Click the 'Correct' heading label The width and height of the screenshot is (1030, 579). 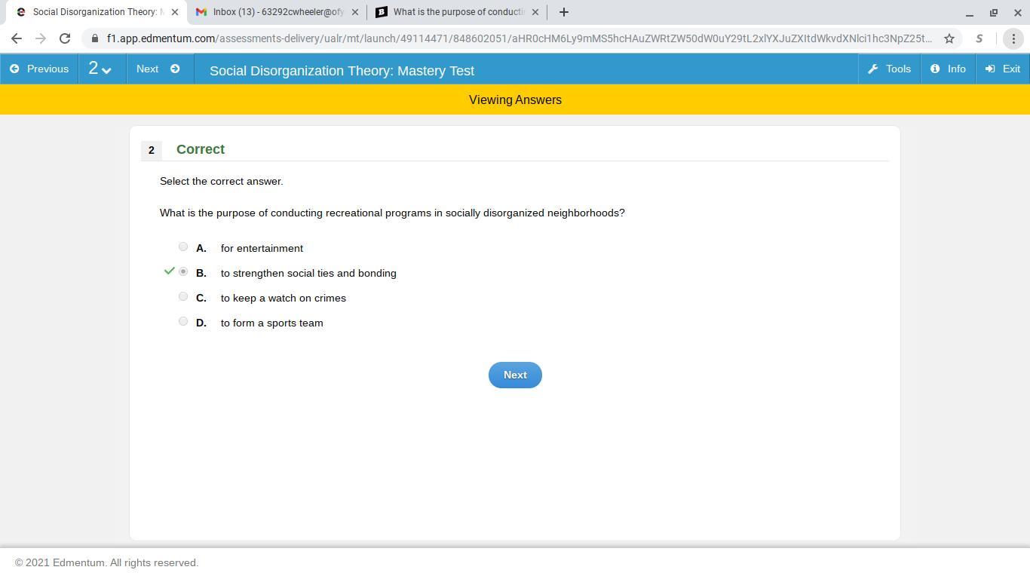click(201, 149)
